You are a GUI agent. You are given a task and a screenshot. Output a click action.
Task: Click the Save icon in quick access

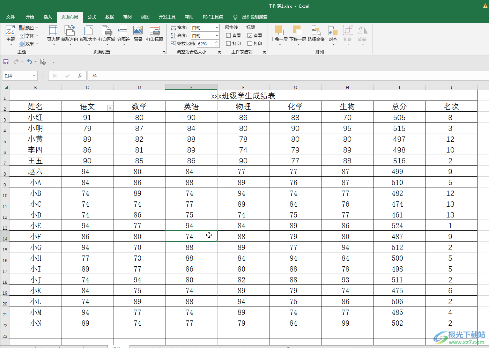pos(6,62)
